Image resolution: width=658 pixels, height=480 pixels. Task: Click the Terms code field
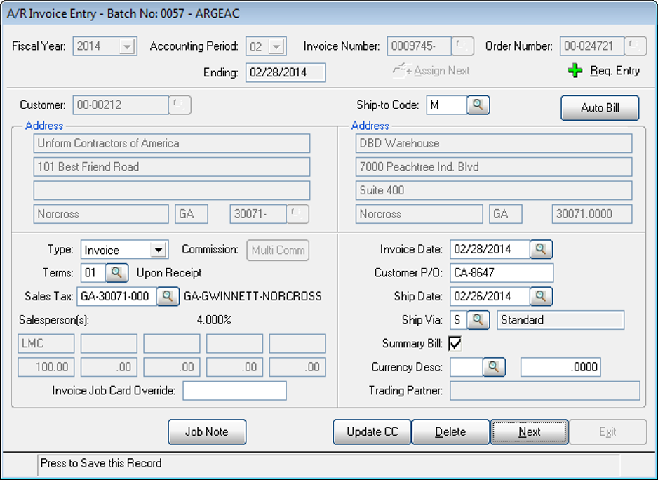[x=93, y=273]
